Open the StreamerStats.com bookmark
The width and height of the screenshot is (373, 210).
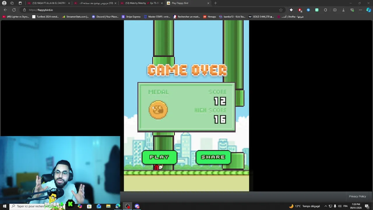[75, 17]
